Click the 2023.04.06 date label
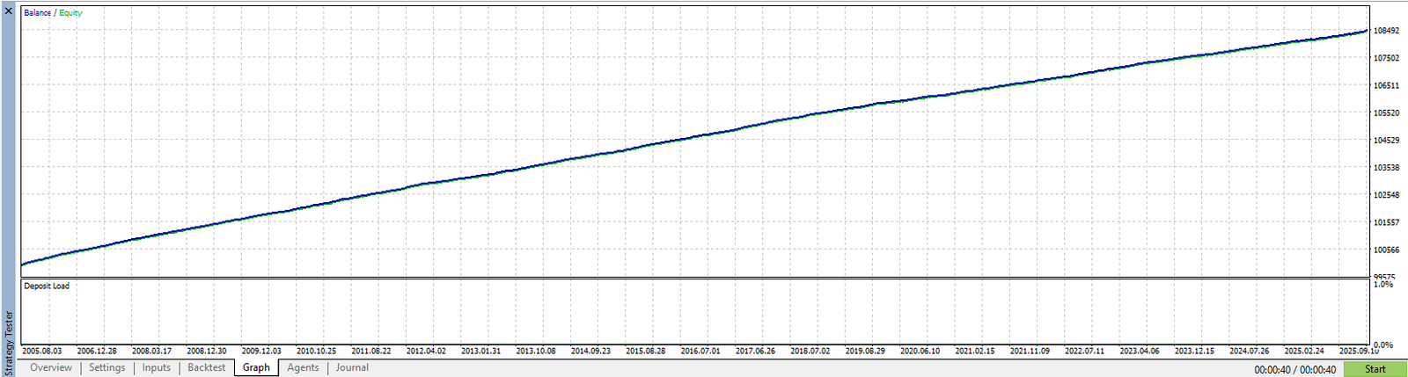 (x=1140, y=352)
